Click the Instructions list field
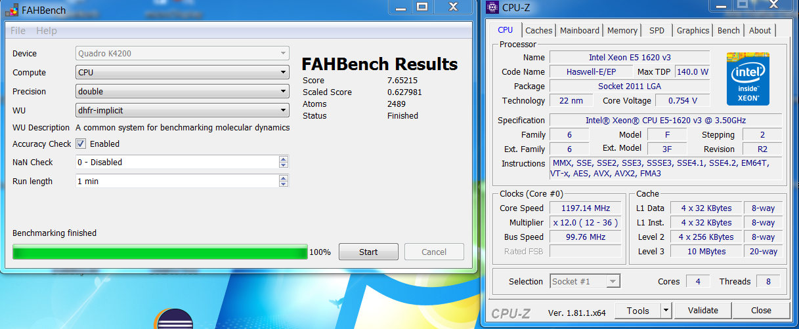 pos(666,168)
